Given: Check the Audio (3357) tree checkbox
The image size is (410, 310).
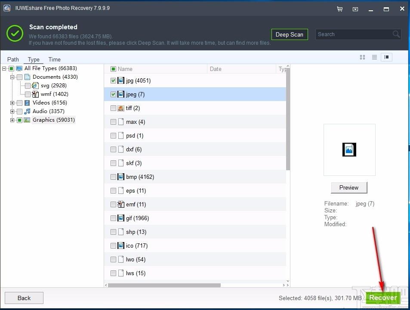Looking at the screenshot, I should click(x=20, y=111).
